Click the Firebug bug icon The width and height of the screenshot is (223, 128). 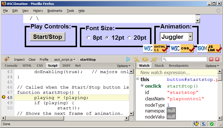point(6,60)
